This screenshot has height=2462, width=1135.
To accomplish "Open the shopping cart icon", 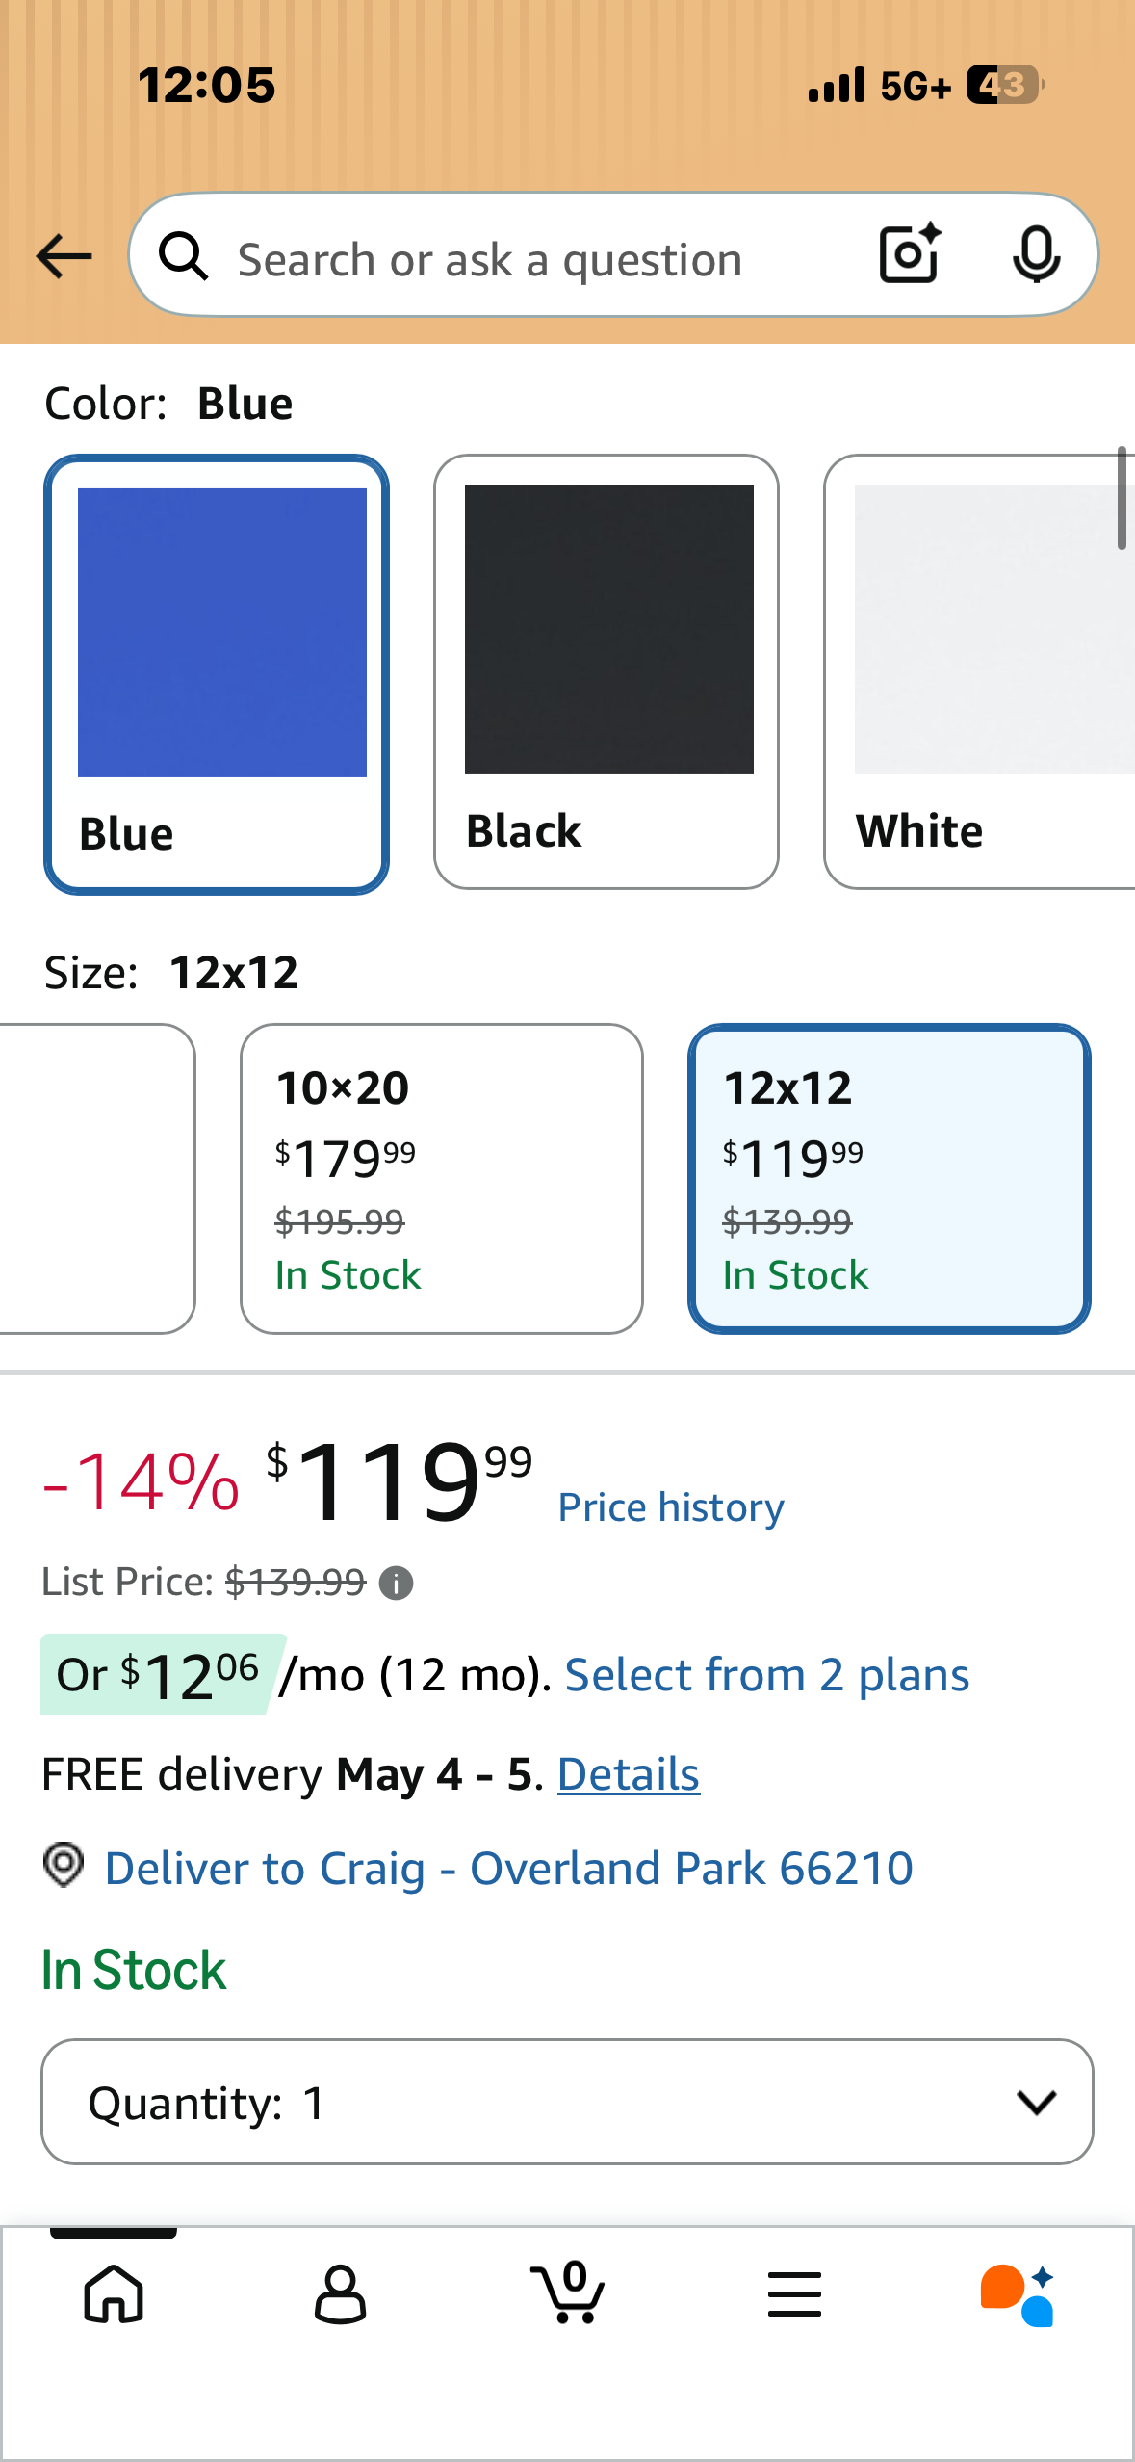I will (568, 2293).
